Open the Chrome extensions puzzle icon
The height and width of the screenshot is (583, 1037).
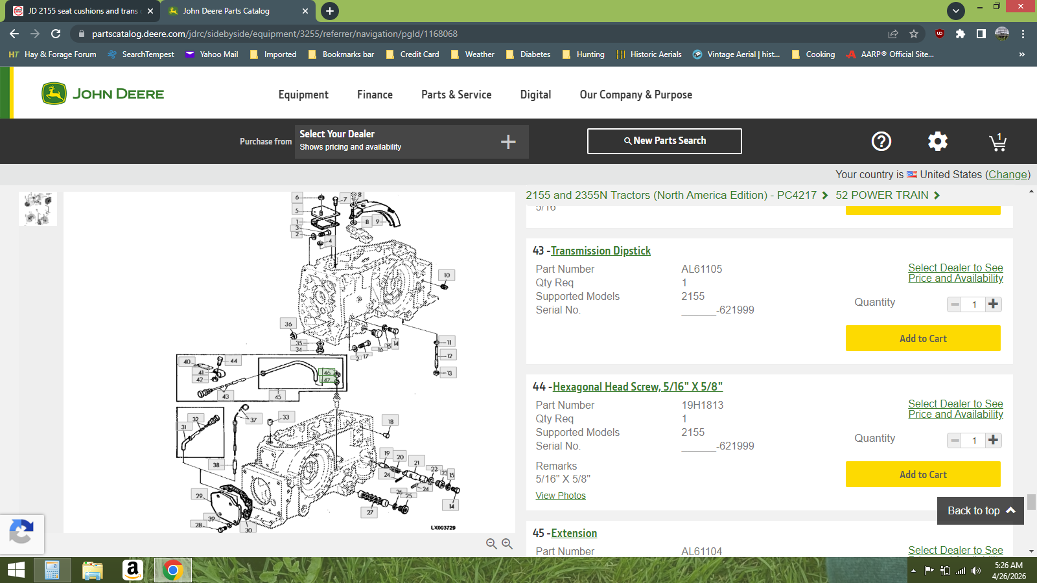960,34
